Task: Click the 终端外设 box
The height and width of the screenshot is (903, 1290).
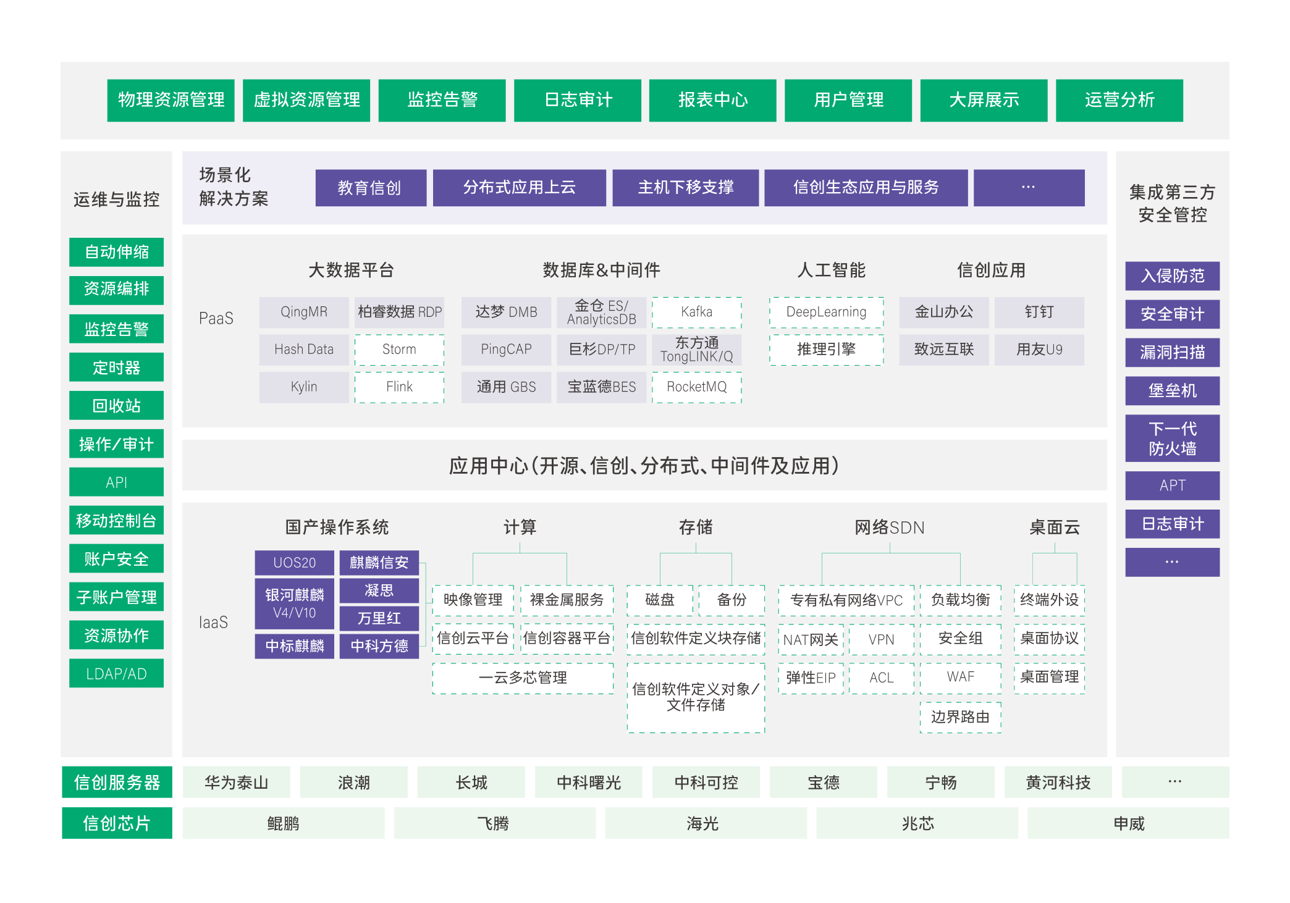Action: [x=1049, y=600]
